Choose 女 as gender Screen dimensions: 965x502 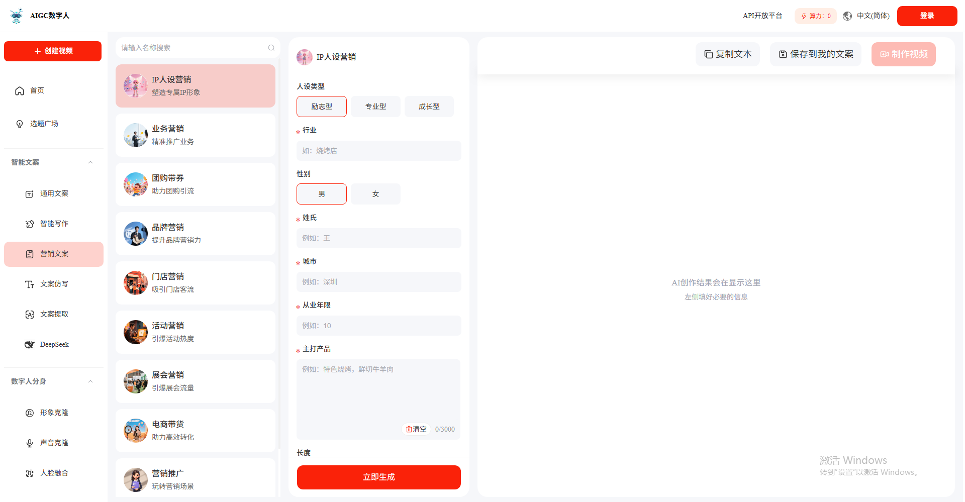(375, 194)
